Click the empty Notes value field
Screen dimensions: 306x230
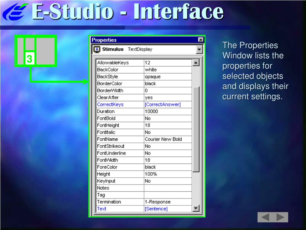click(168, 188)
